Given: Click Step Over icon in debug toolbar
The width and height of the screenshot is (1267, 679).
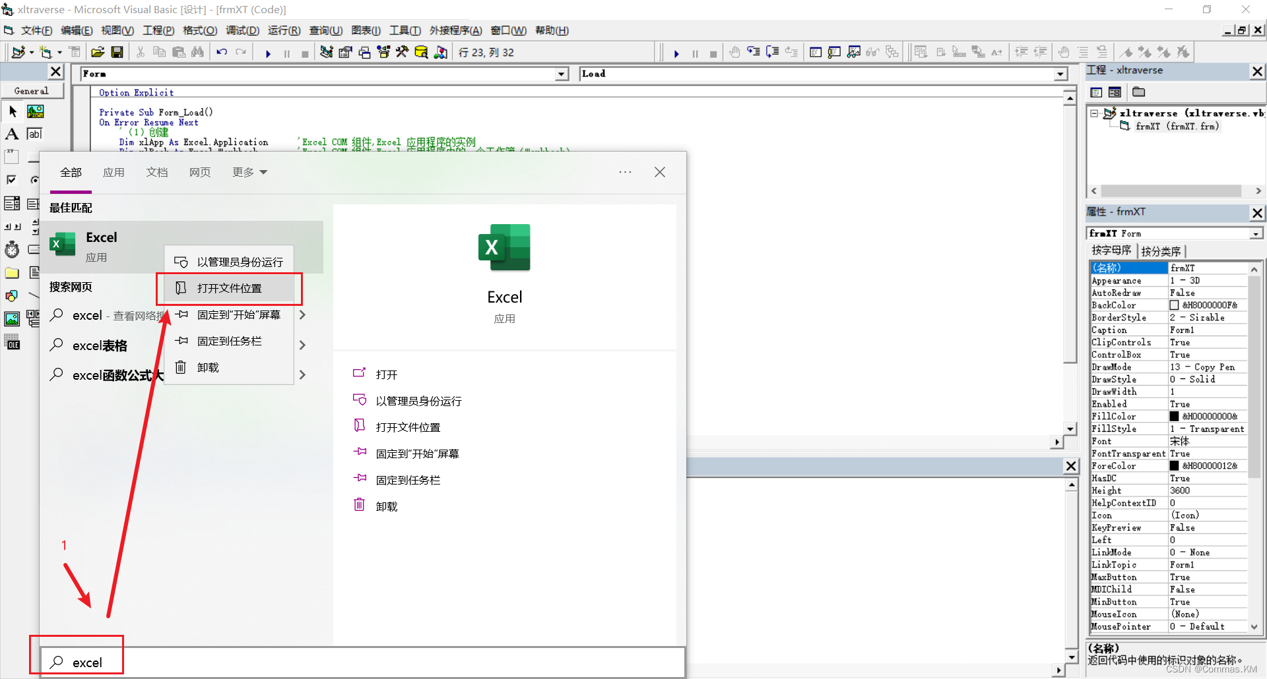Looking at the screenshot, I should [773, 52].
